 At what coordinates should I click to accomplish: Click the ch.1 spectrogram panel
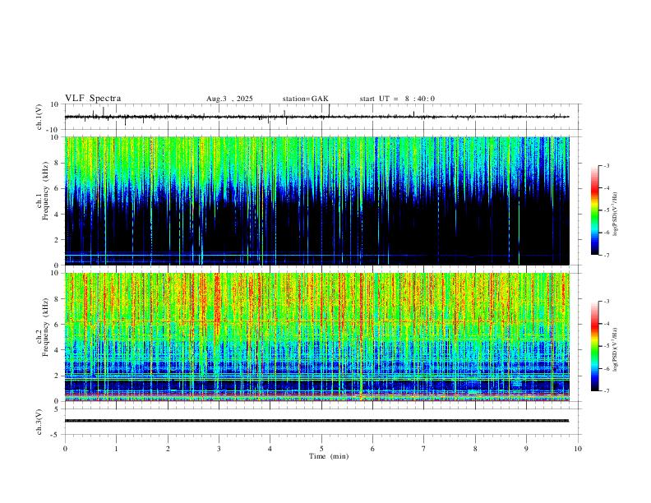pos(316,201)
